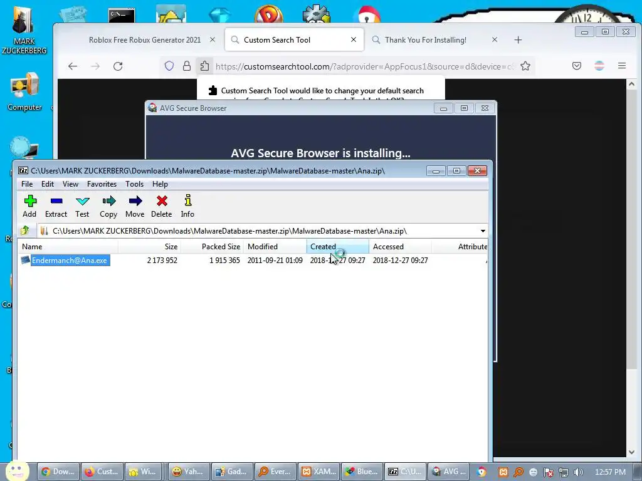Open the Pocket icon in Firefox toolbar
Viewport: 642px width, 481px height.
pyautogui.click(x=577, y=66)
